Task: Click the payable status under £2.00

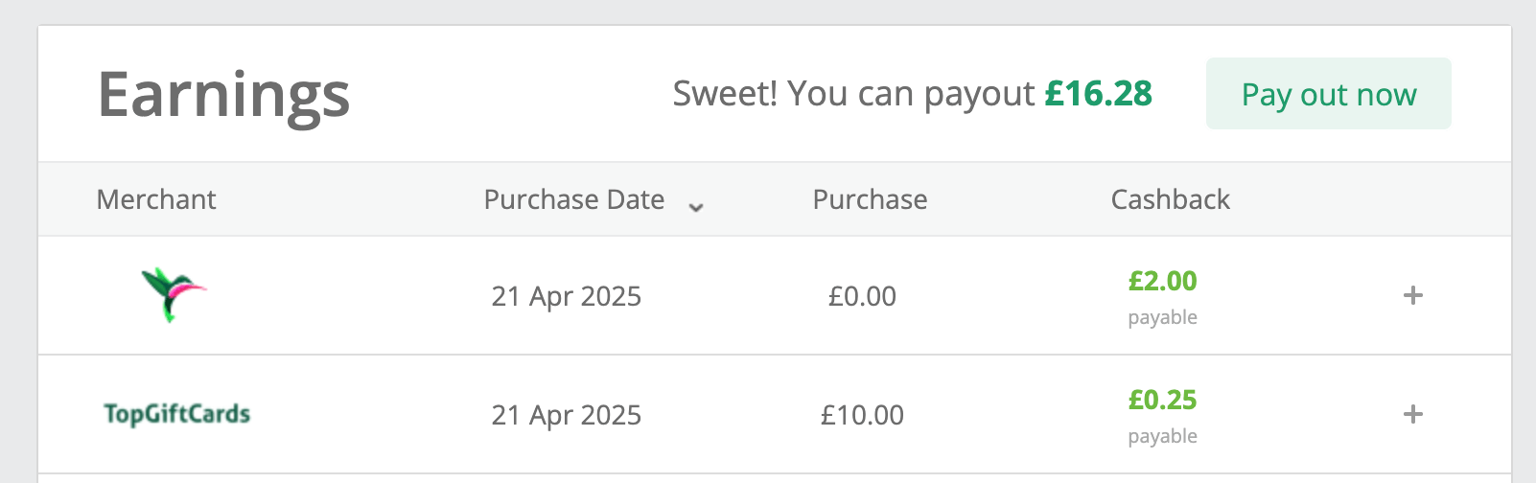Action: coord(1163,318)
